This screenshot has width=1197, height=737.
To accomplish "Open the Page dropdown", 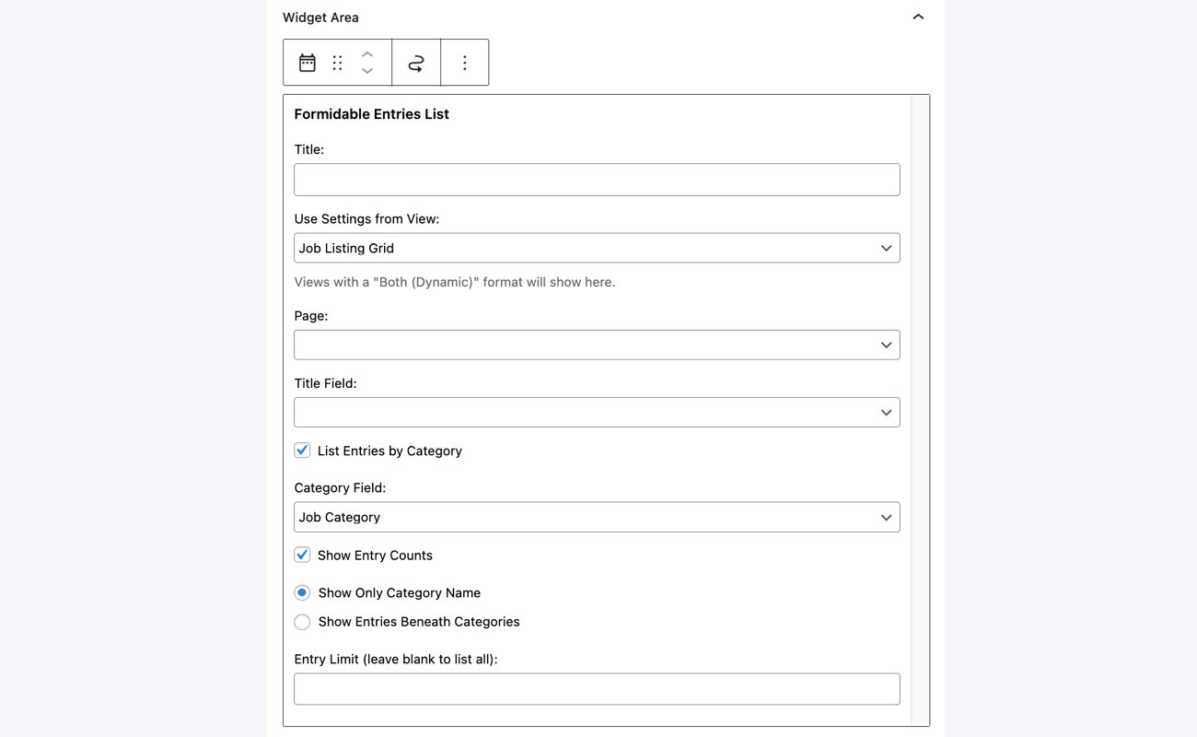I will 597,344.
